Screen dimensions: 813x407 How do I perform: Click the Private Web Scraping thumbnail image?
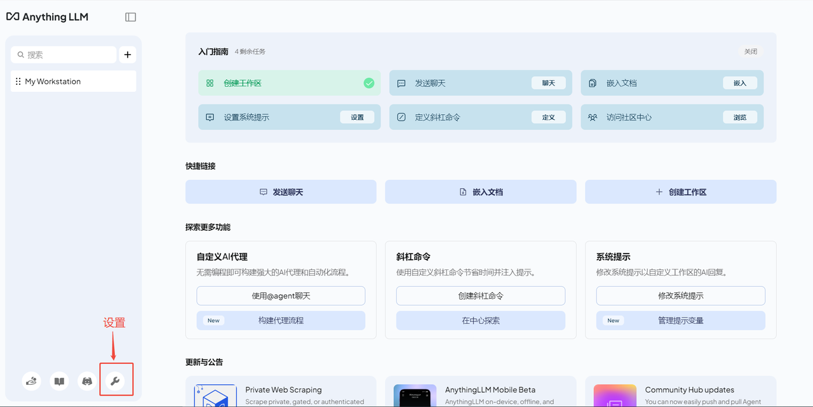click(x=215, y=396)
